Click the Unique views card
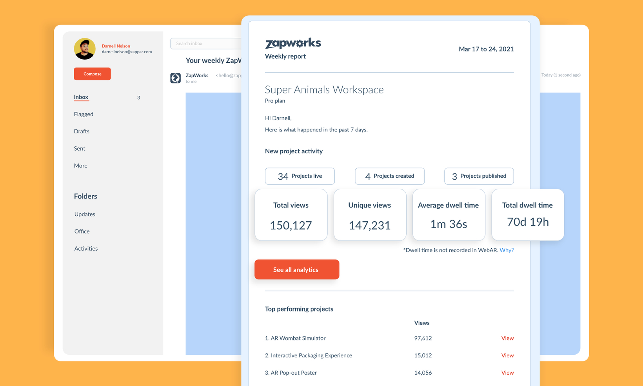 click(x=370, y=215)
